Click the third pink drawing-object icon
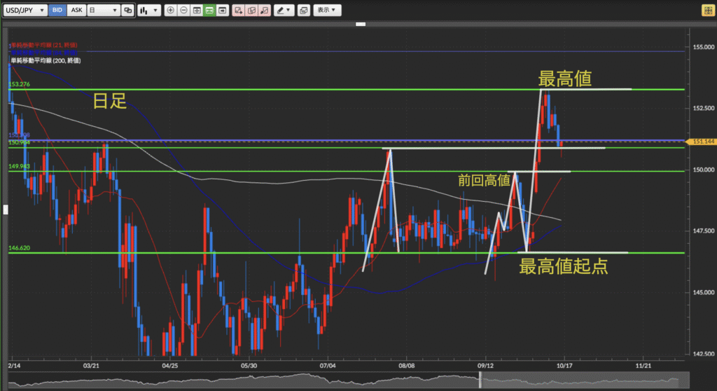This screenshot has height=391, width=717. point(265,11)
